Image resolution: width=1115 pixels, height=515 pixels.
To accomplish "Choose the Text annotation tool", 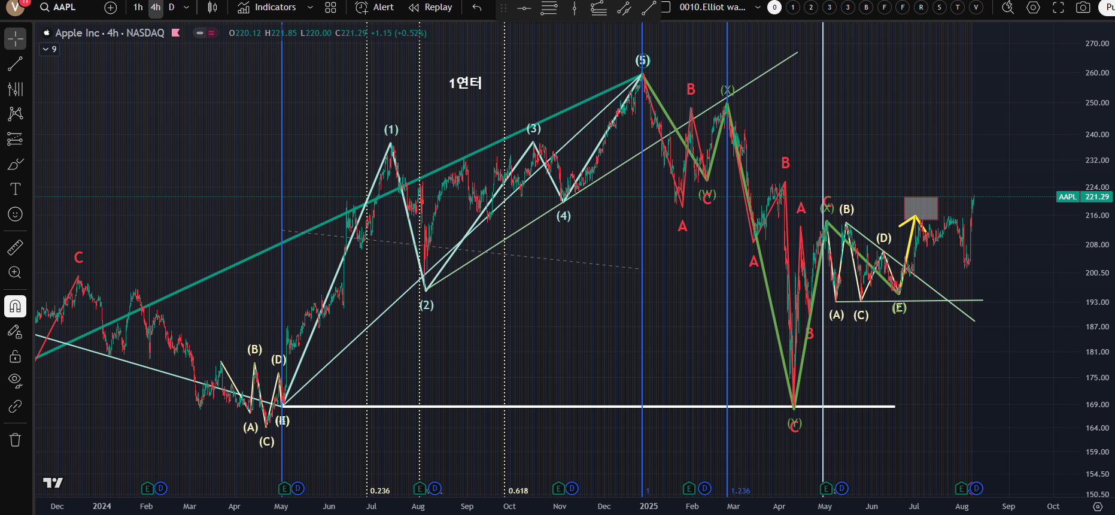I will pyautogui.click(x=15, y=189).
